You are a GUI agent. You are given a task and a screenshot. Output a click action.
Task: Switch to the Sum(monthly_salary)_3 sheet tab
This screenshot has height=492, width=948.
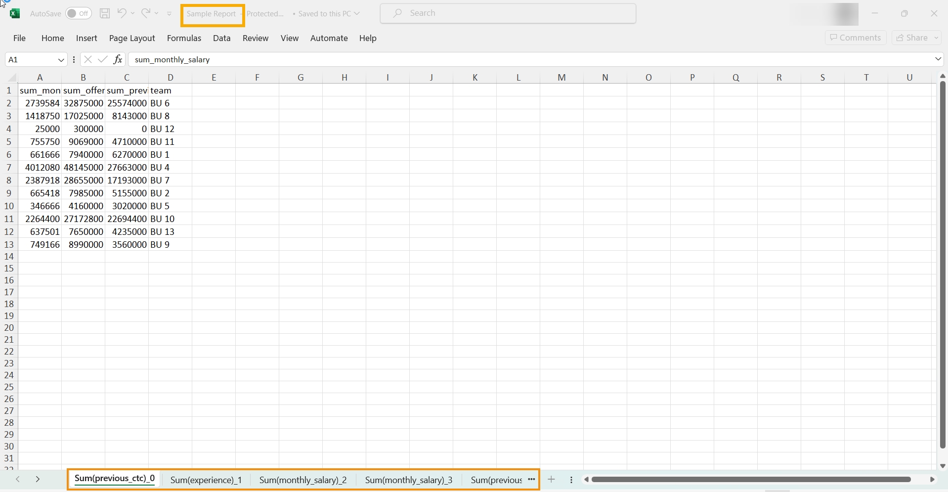click(409, 480)
